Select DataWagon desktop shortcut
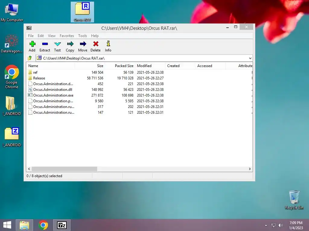Viewport: 309px width, 231px height. coord(12,44)
